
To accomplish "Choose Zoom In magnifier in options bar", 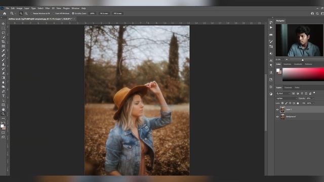I will pos(21,14).
